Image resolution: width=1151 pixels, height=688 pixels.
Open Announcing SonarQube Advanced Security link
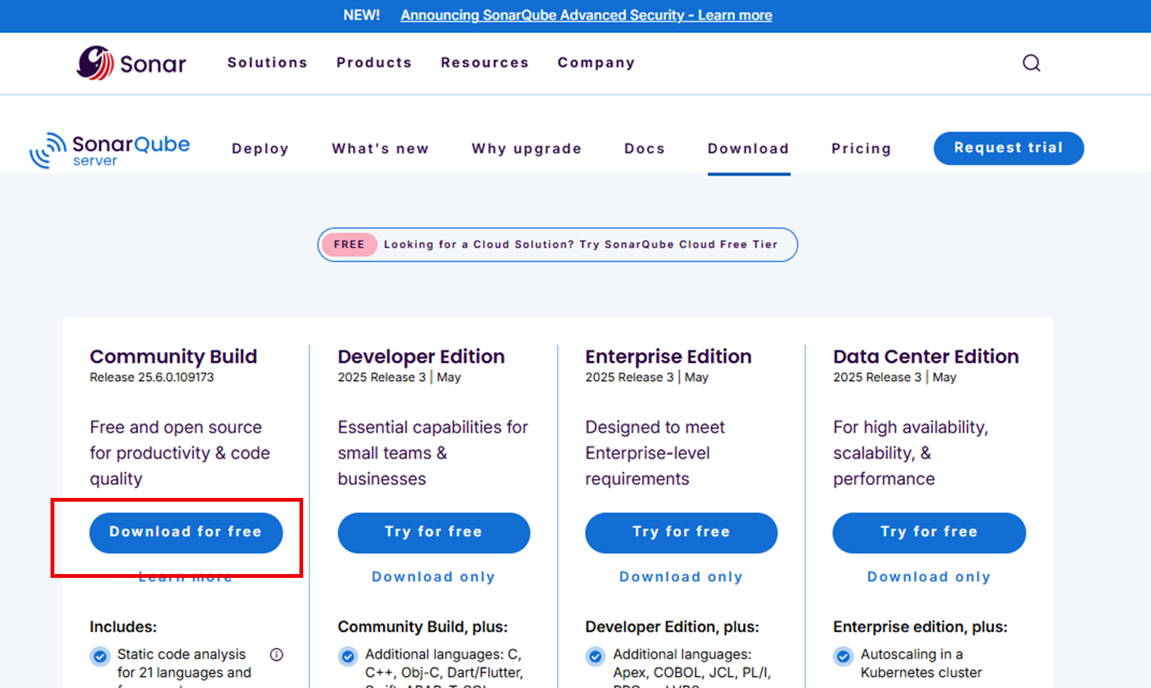(x=586, y=15)
